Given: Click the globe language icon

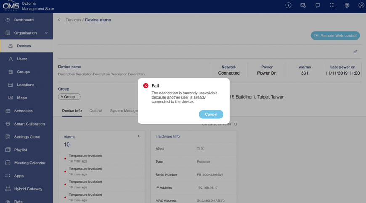Looking at the screenshot, I should pyautogui.click(x=347, y=5).
